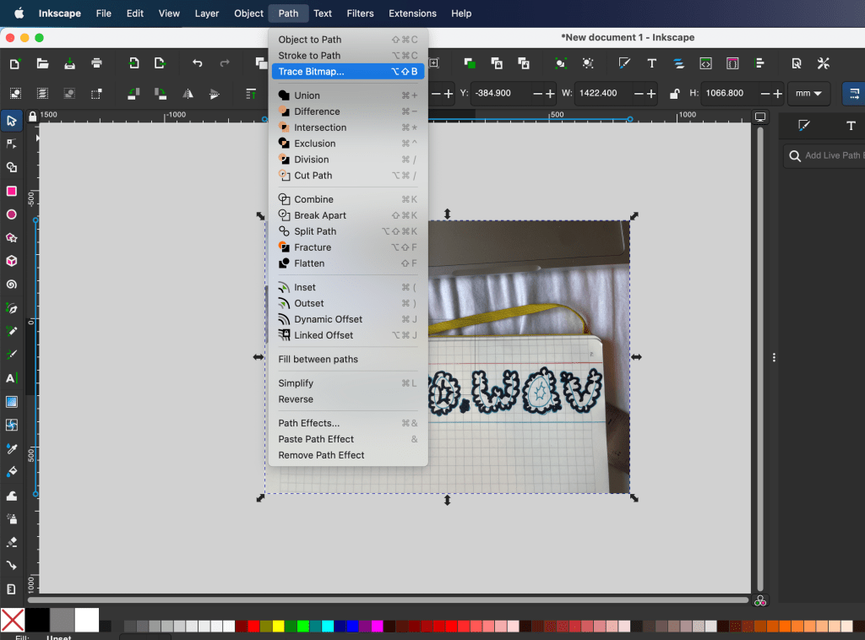Increase the W value with plus button
Viewport: 865px width, 640px height.
click(651, 94)
